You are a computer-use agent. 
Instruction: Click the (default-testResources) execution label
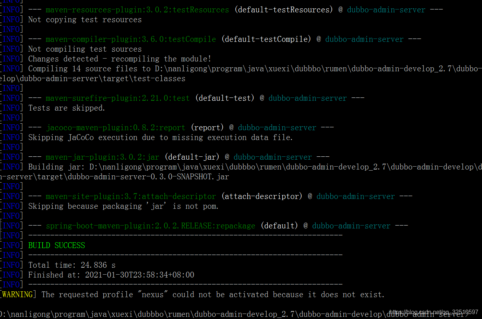[x=283, y=10]
